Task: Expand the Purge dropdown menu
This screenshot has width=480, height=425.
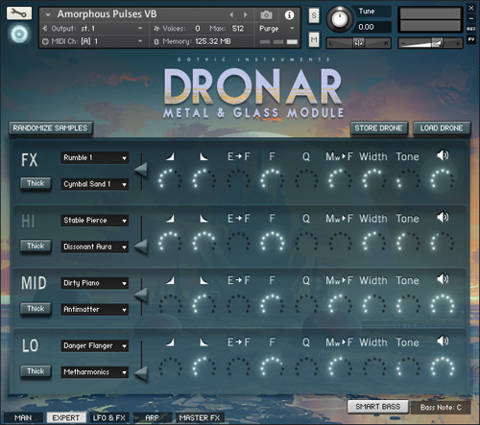Action: [x=276, y=29]
